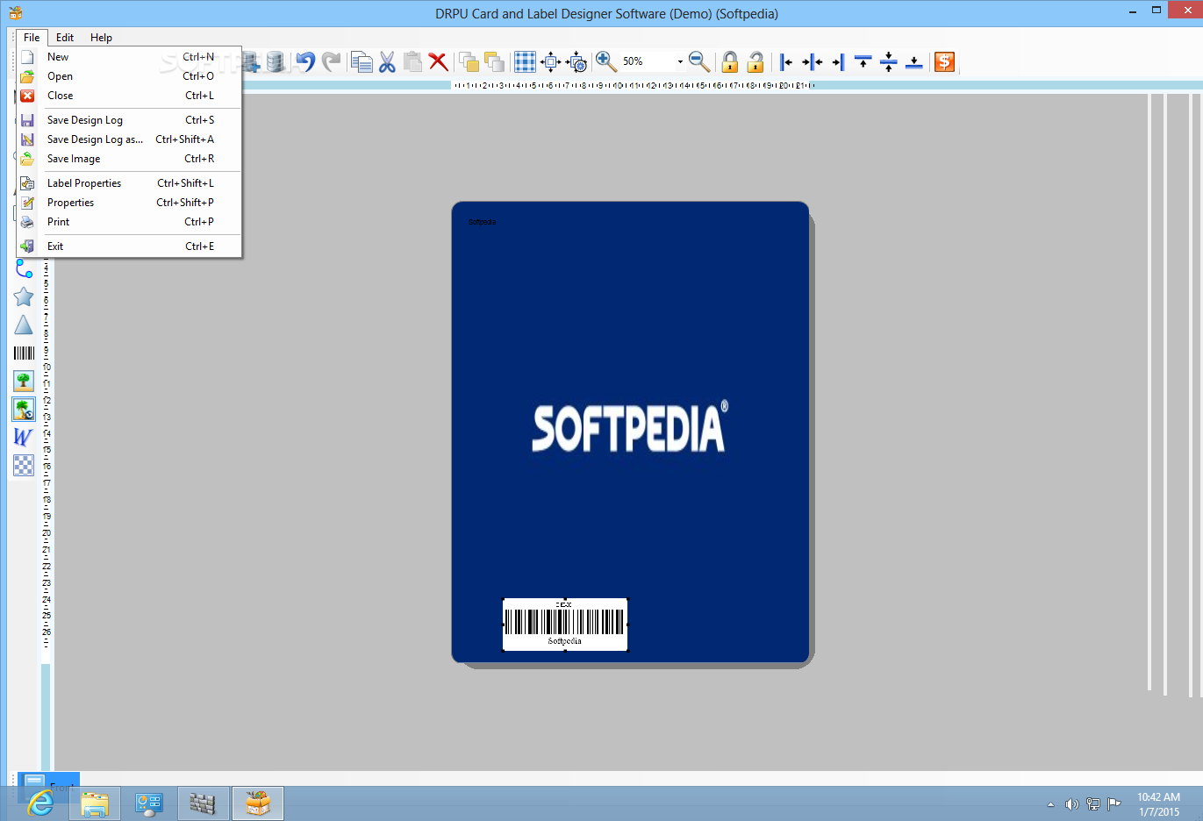Select the barcode object on card

pyautogui.click(x=565, y=625)
